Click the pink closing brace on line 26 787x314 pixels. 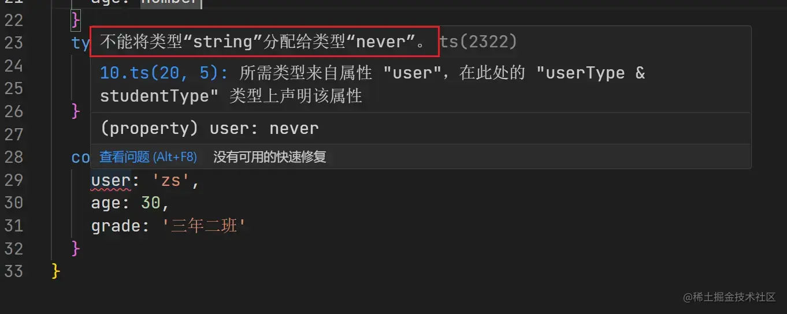[x=76, y=111]
